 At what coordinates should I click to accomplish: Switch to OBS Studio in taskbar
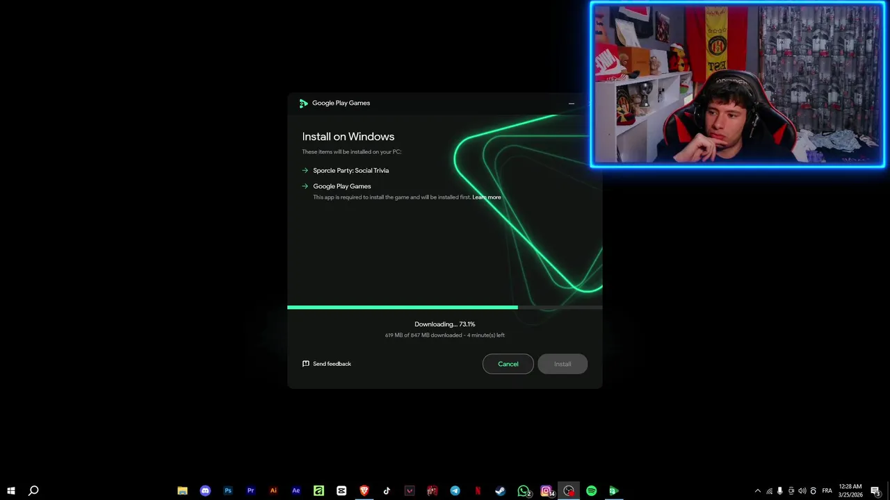(x=569, y=491)
